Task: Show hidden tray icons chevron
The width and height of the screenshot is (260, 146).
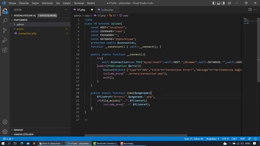Action: (x=230, y=144)
